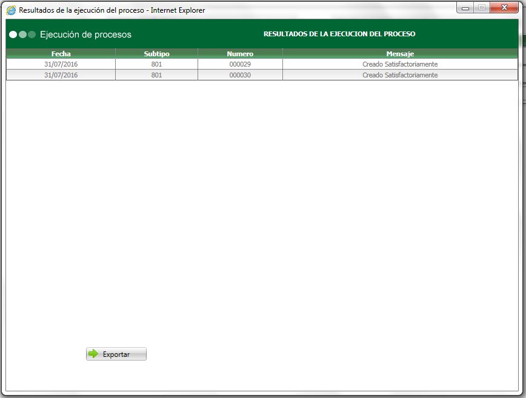Click the green arrow icon on Exportar

click(x=93, y=353)
